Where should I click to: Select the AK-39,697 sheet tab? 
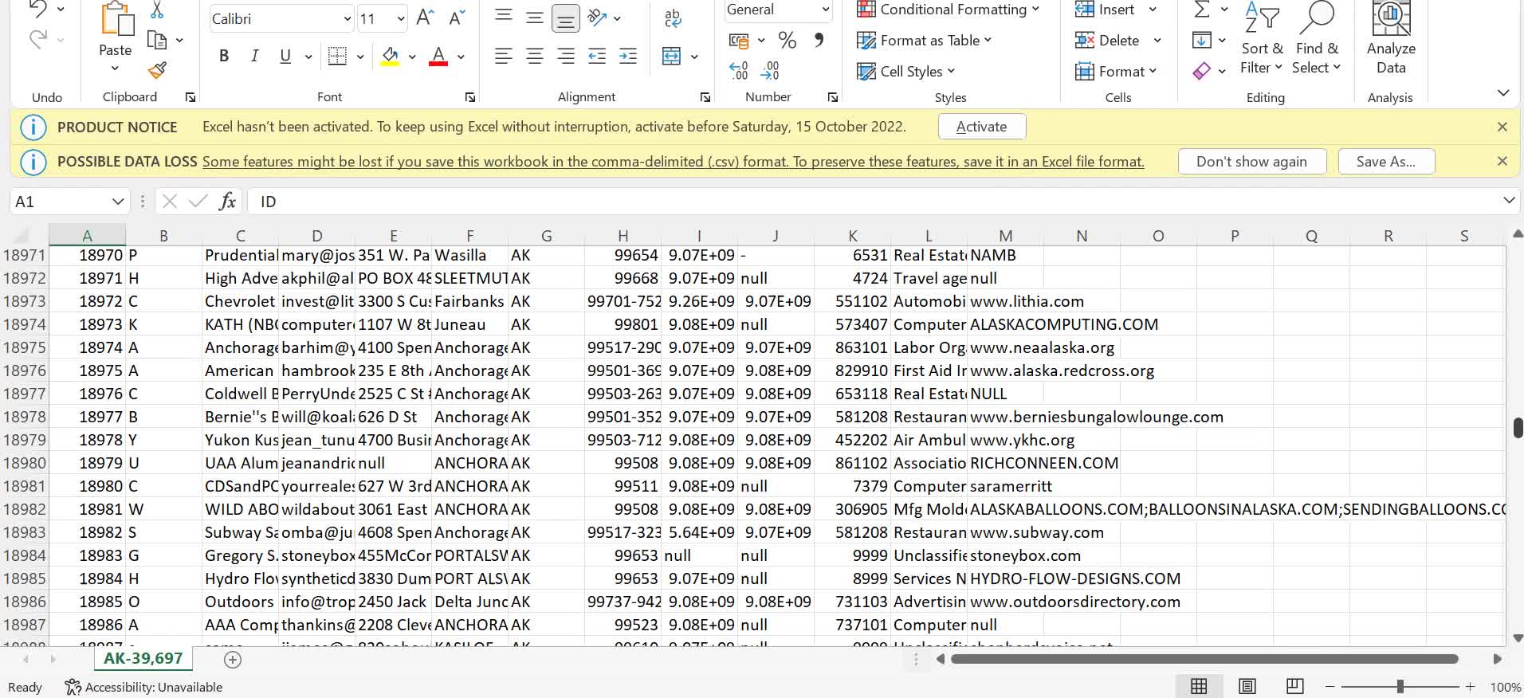click(x=143, y=658)
